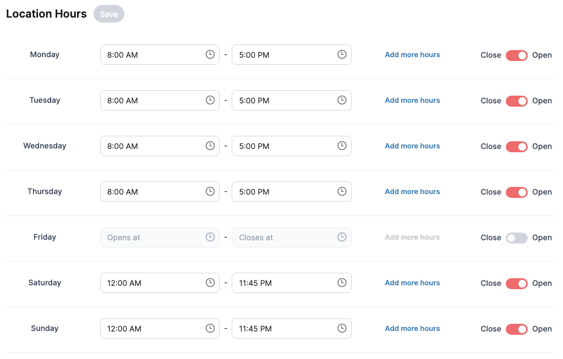Click the Save button
The image size is (563, 359).
click(x=109, y=14)
